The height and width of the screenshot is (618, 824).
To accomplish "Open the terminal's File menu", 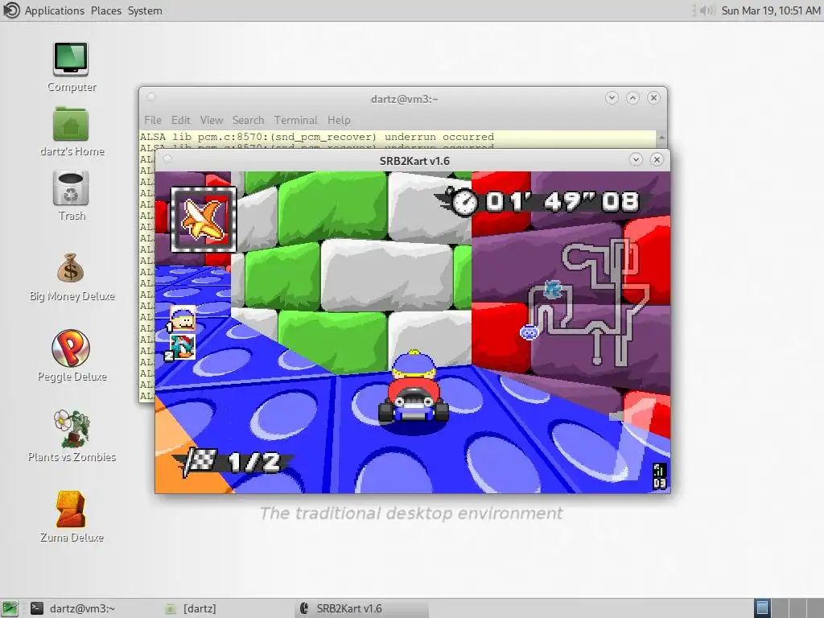I will (152, 121).
